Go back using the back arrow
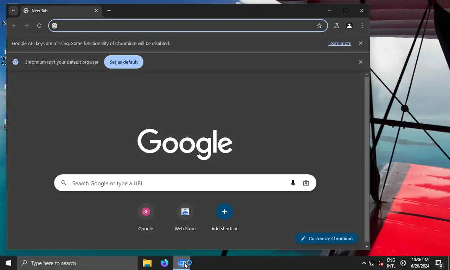 click(x=14, y=26)
